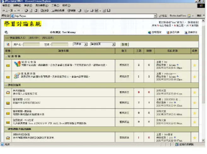
Task: Open the dropdown arrow beside the Edit toolbar icon
Action: pyautogui.click(x=100, y=11)
